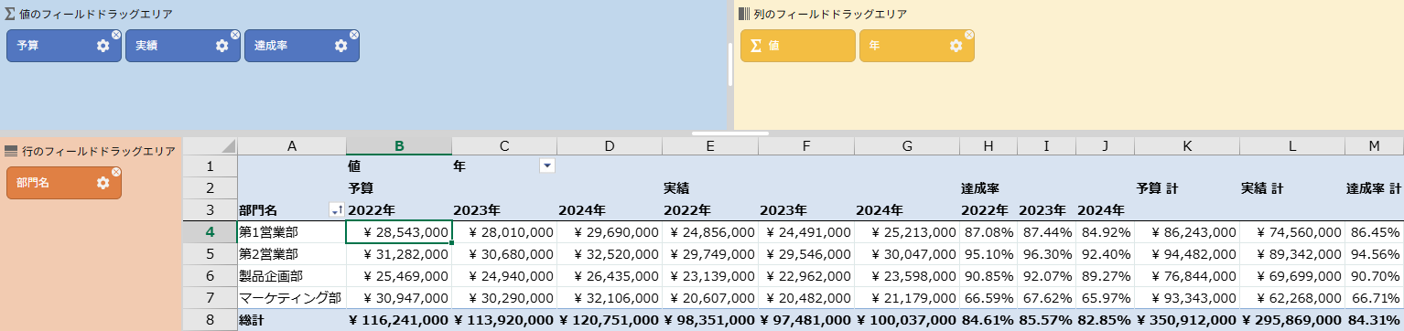1404x331 pixels.
Task: Click cell with ¥ 25,213,000
Action: tap(907, 232)
